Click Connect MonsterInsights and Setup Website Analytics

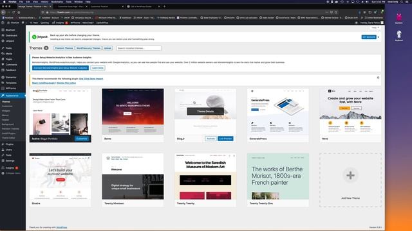click(61, 68)
